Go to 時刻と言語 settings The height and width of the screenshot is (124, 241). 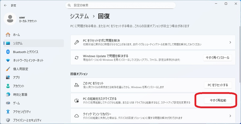34,95
